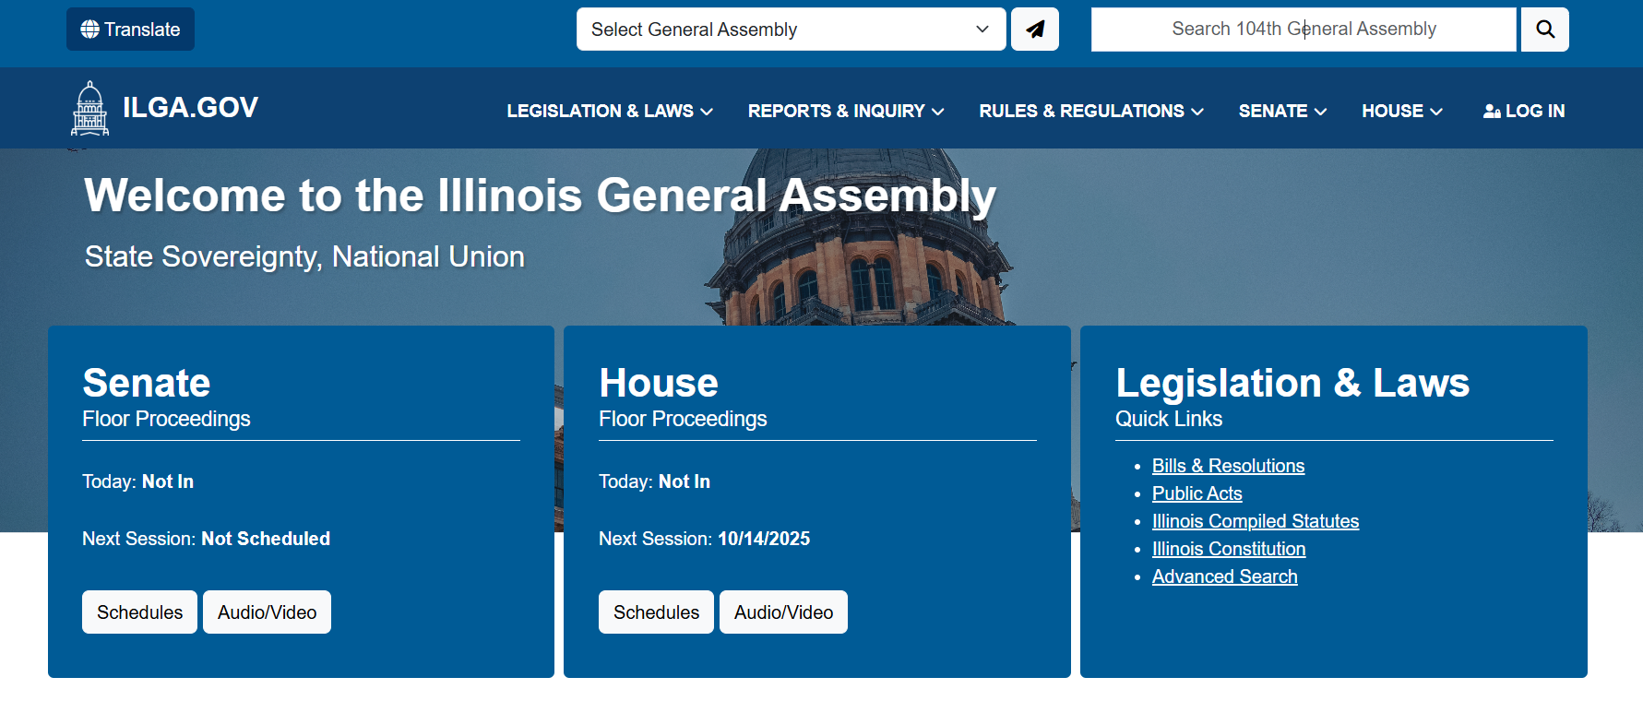This screenshot has width=1643, height=701.
Task: Open the Illinois Compiled Statutes link
Action: (1256, 521)
